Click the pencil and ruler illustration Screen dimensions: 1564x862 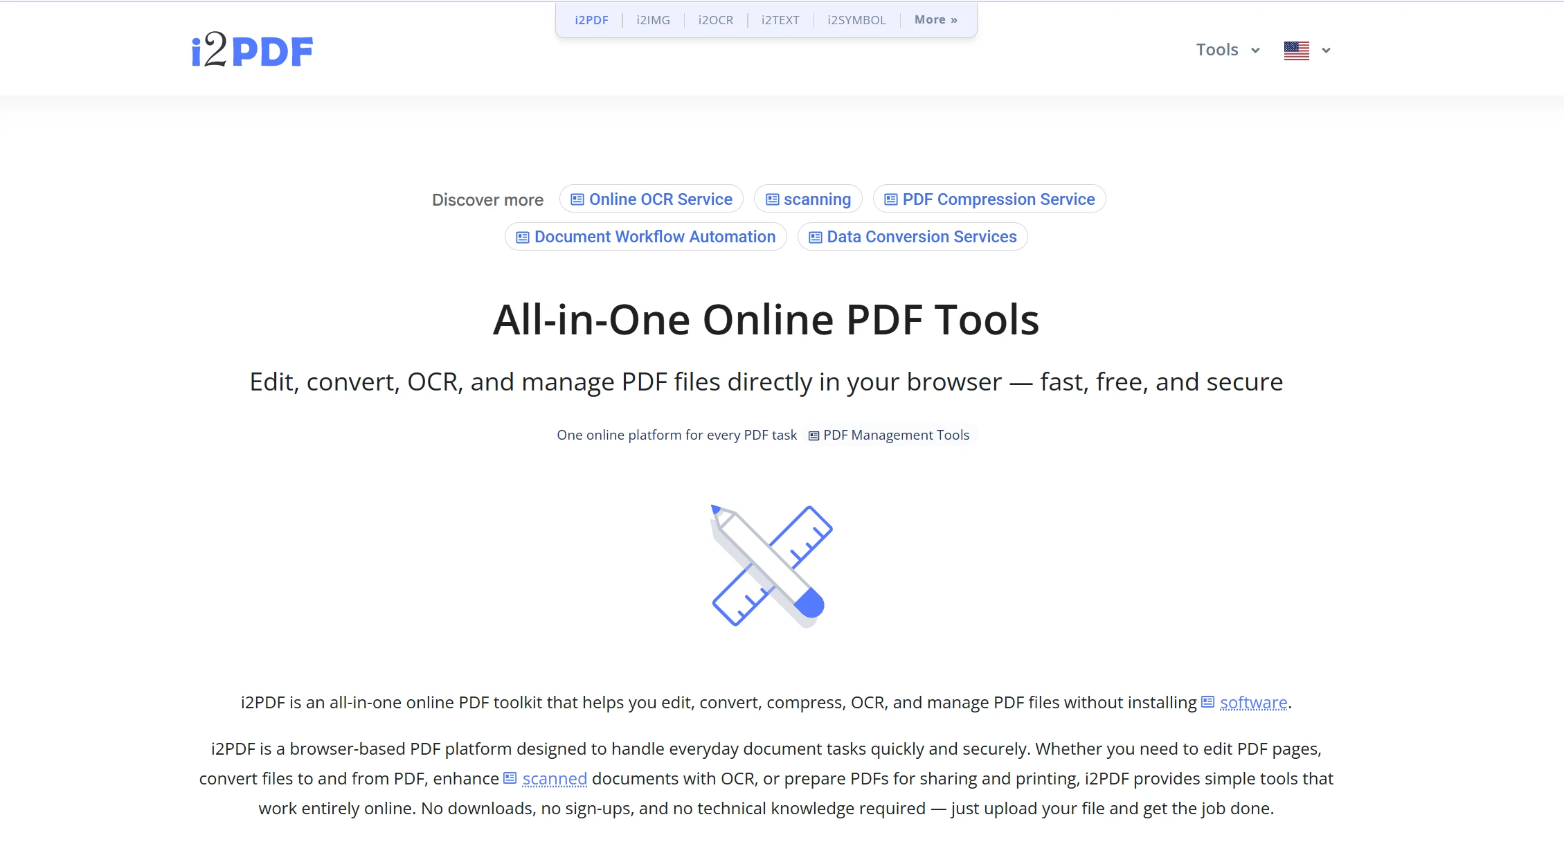pos(772,566)
